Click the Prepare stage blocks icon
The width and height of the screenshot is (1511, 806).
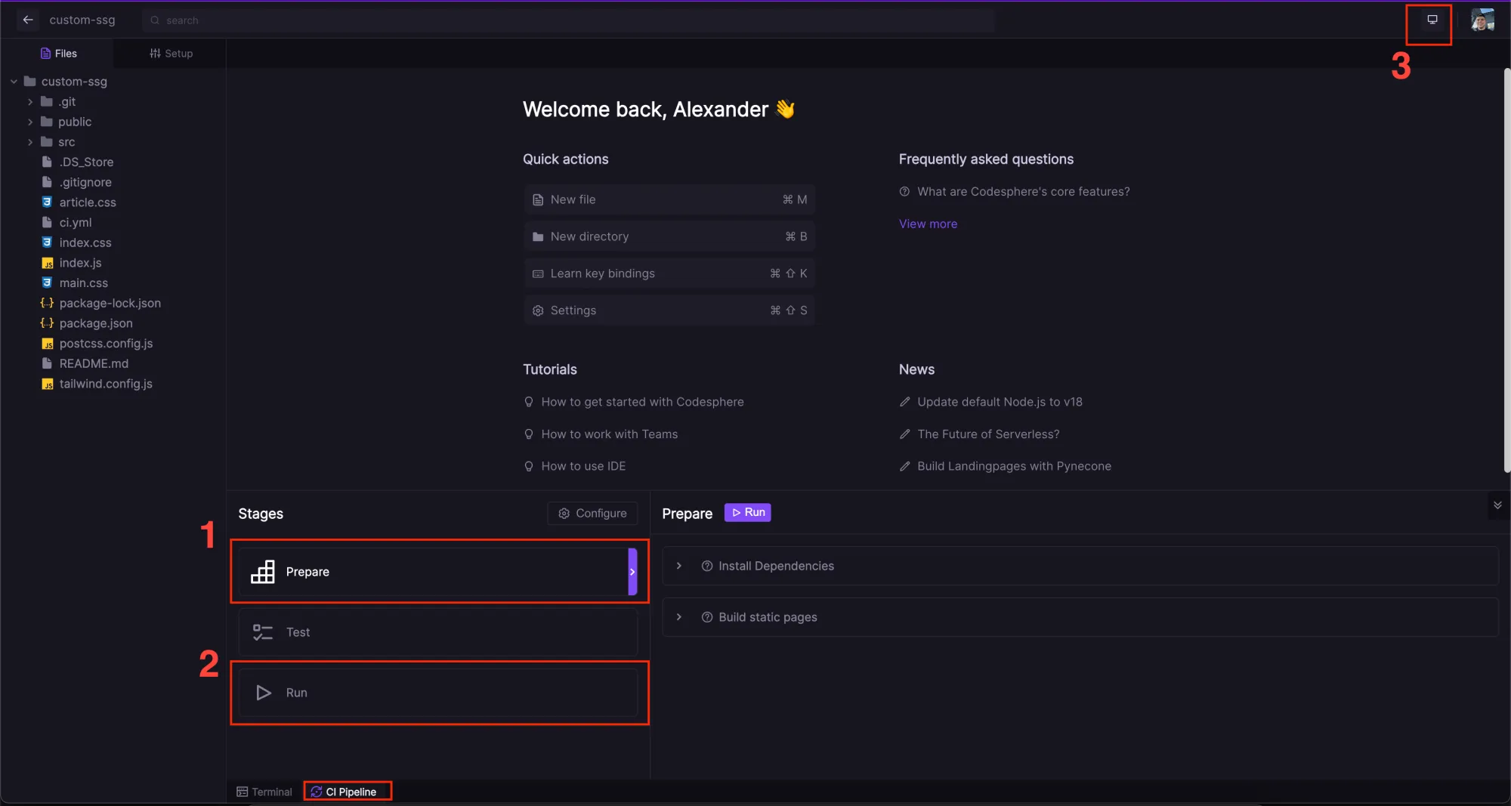263,572
